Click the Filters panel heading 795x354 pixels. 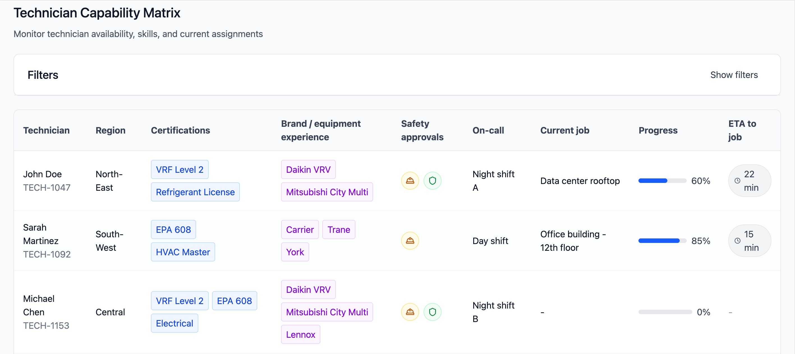click(x=43, y=75)
